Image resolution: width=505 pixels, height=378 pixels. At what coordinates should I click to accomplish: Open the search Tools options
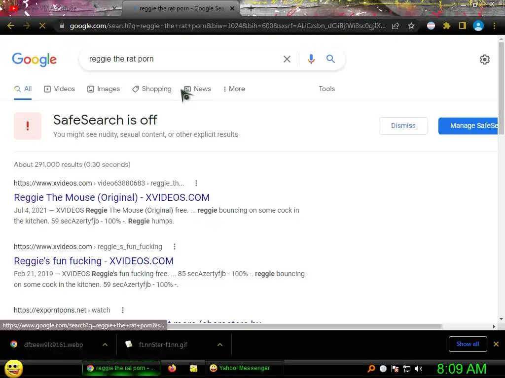326,89
